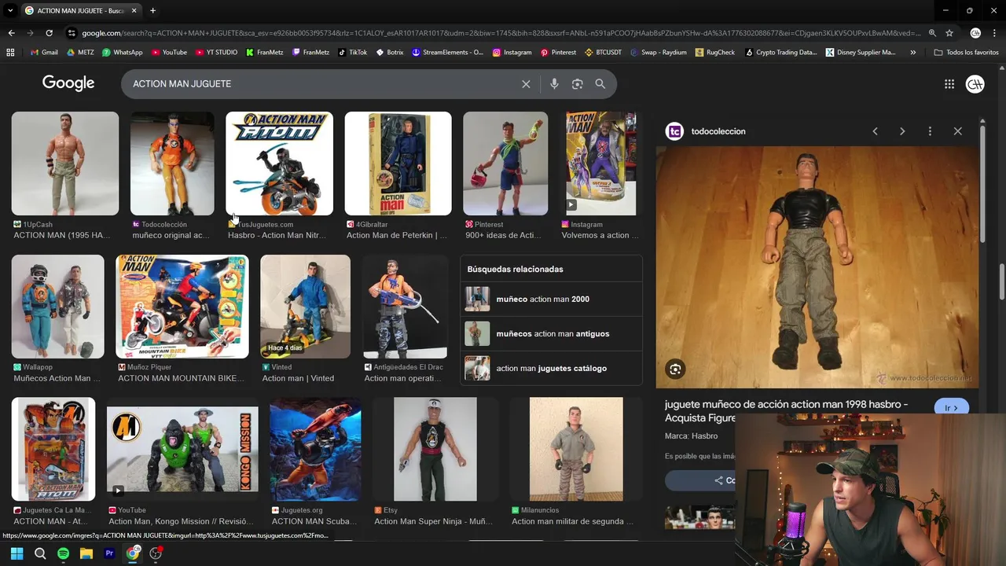Open the Wallapop Muñecos Action Man thumbnail
The image size is (1006, 566).
(57, 307)
